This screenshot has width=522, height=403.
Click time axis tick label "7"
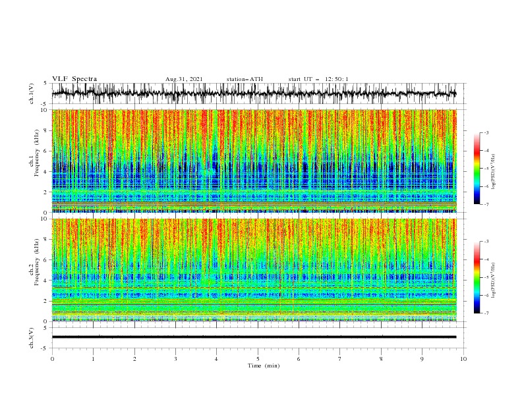pos(340,359)
